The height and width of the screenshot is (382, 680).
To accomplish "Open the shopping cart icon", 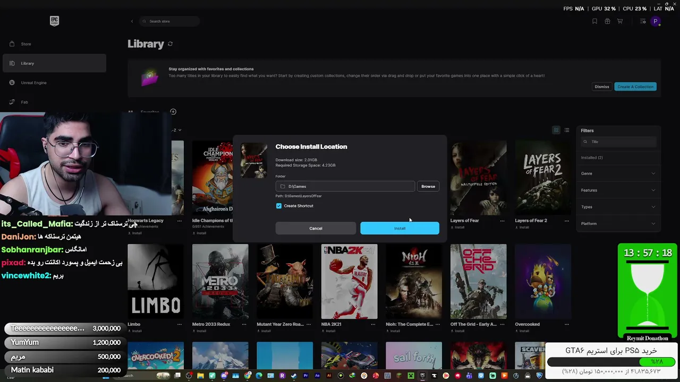I will pos(620,21).
